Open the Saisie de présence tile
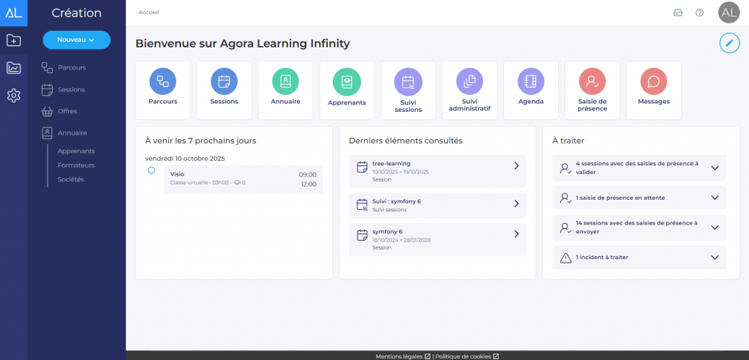The height and width of the screenshot is (360, 749). tap(592, 89)
